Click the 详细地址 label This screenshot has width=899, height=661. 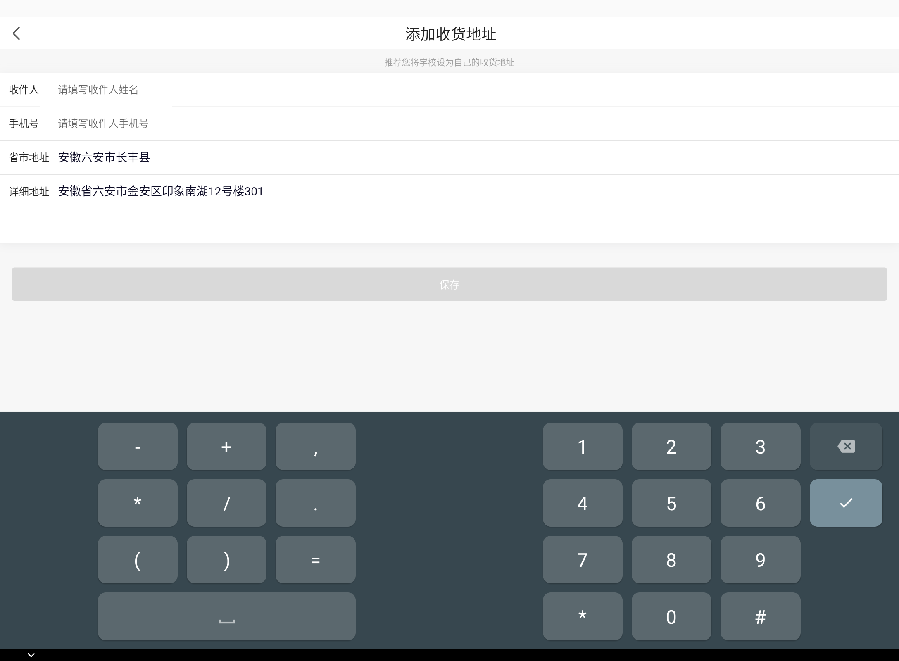pyautogui.click(x=29, y=192)
